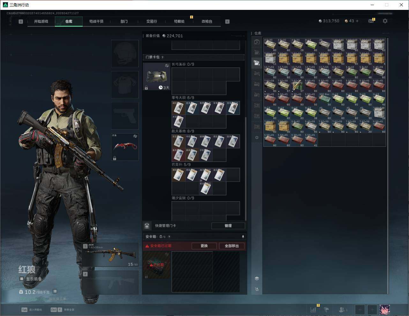Click the 全部移出 button
Screen dimensions: 409x316
click(232, 246)
